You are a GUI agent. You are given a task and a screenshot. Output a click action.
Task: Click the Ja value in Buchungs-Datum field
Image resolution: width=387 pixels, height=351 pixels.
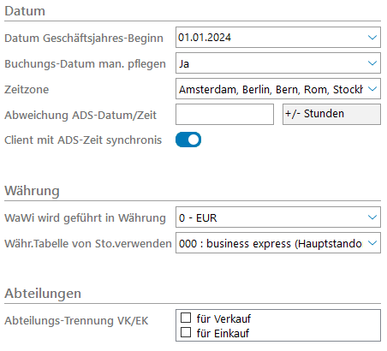click(x=184, y=63)
